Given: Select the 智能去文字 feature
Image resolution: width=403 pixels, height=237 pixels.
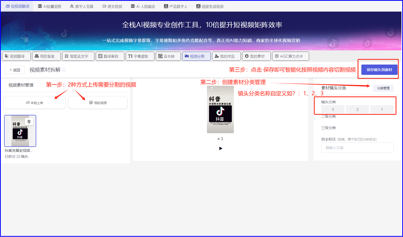Looking at the screenshot, I should 78,56.
